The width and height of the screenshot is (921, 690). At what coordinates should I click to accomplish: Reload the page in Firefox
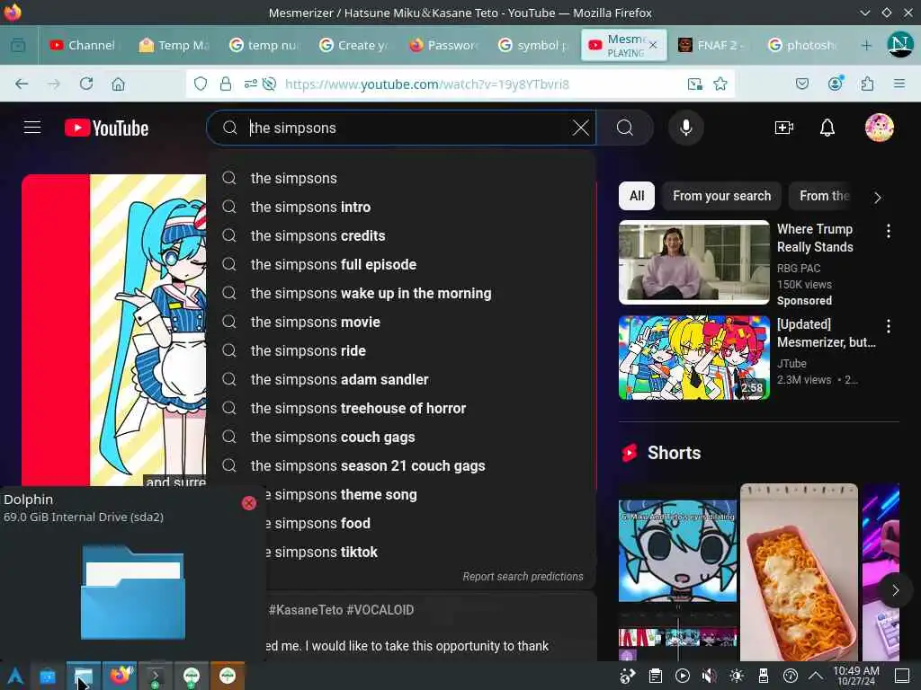pos(86,84)
